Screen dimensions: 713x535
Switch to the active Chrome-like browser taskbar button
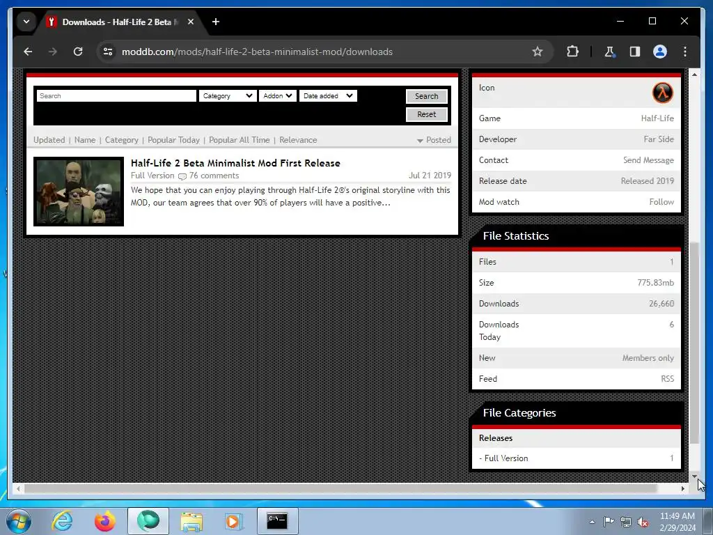pyautogui.click(x=148, y=521)
